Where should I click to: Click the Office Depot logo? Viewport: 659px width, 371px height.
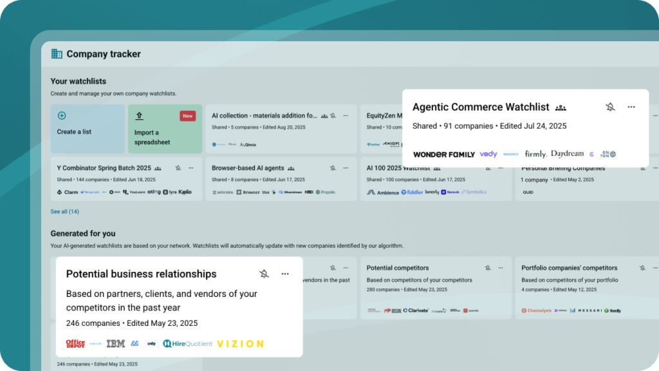75,344
